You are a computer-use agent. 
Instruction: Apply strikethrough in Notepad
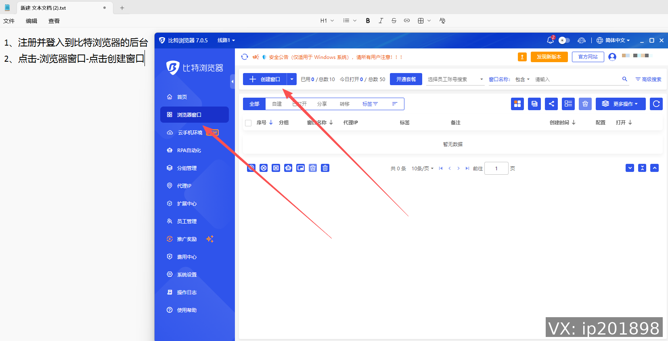click(x=394, y=21)
